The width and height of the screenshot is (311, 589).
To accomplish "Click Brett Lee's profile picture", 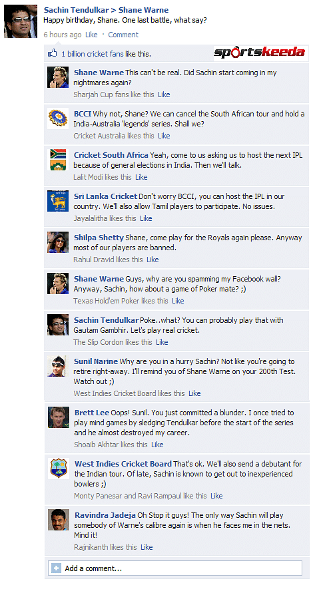I will pyautogui.click(x=59, y=417).
